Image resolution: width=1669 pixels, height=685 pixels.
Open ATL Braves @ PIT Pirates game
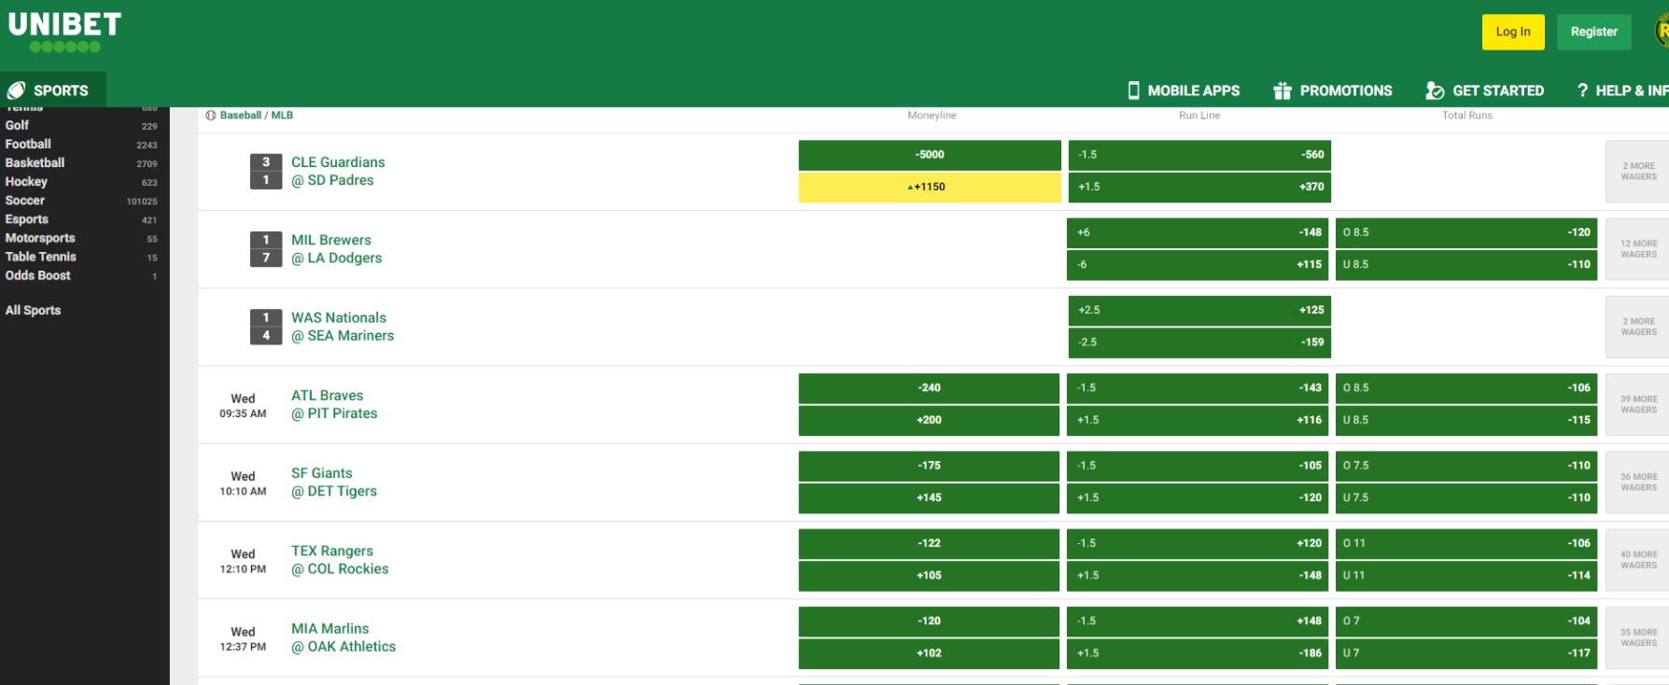[334, 404]
